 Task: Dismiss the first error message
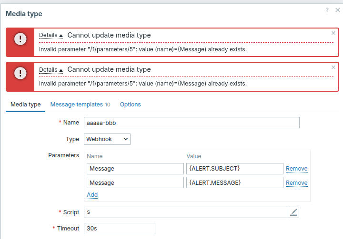333,33
